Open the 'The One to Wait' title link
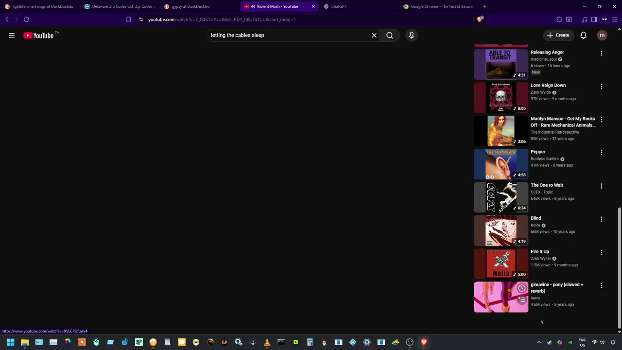Screen dimensions: 622x350 547,185
